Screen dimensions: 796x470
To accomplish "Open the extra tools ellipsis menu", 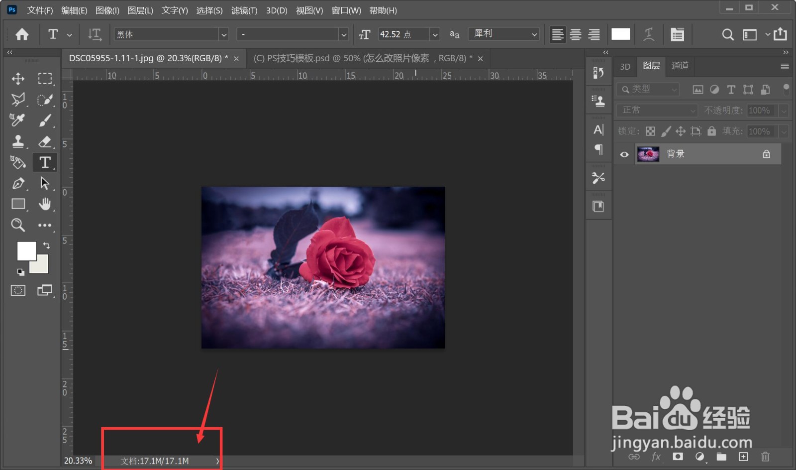I will click(45, 225).
